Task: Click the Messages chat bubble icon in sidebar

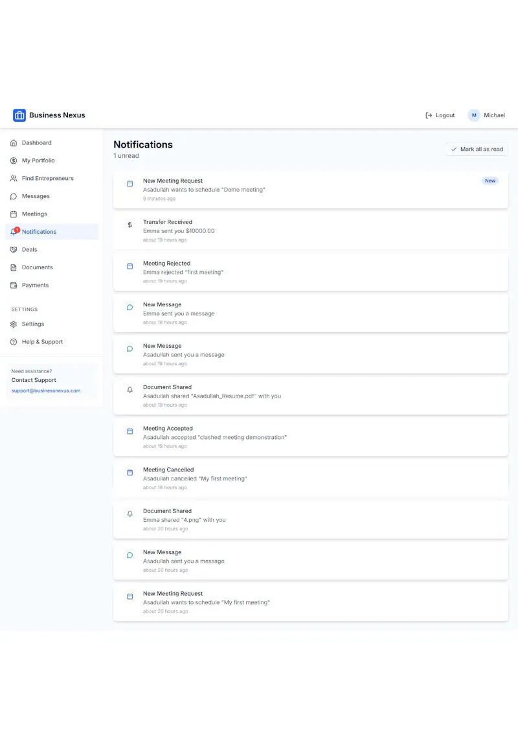Action: coord(14,196)
